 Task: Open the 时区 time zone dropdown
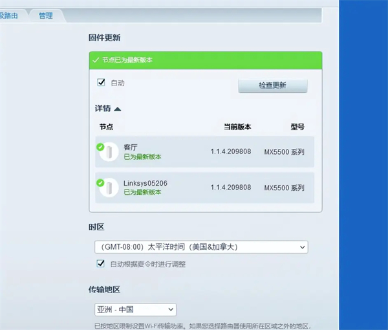click(200, 247)
